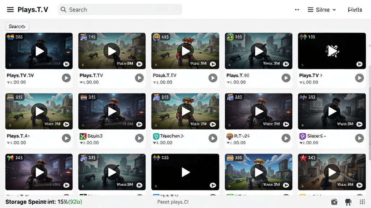
Task: Click round gray play button beside SlarerS title
Action: (x=359, y=138)
